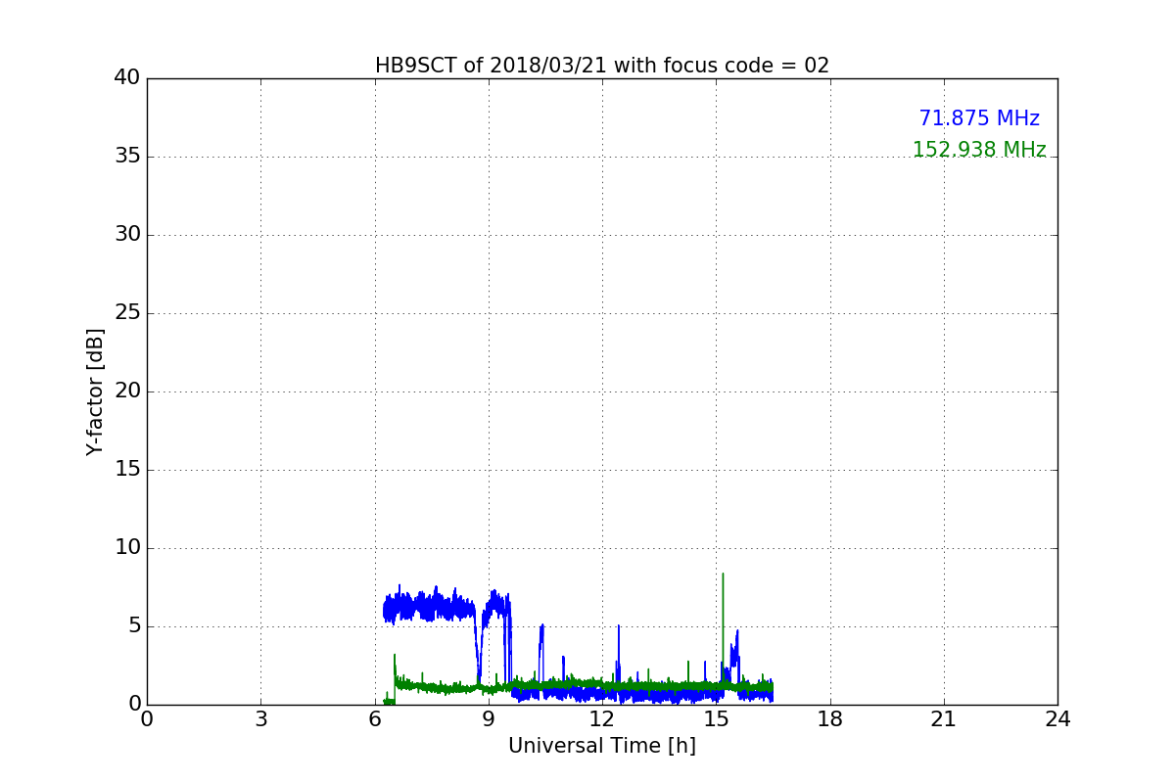This screenshot has height=783, width=1175.
Task: Click the plot title HB9SCT of 2018/03/21
Action: point(601,66)
